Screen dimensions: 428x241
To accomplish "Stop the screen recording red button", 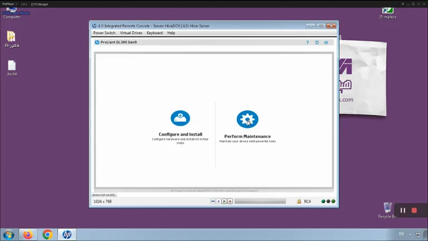I will [x=414, y=210].
